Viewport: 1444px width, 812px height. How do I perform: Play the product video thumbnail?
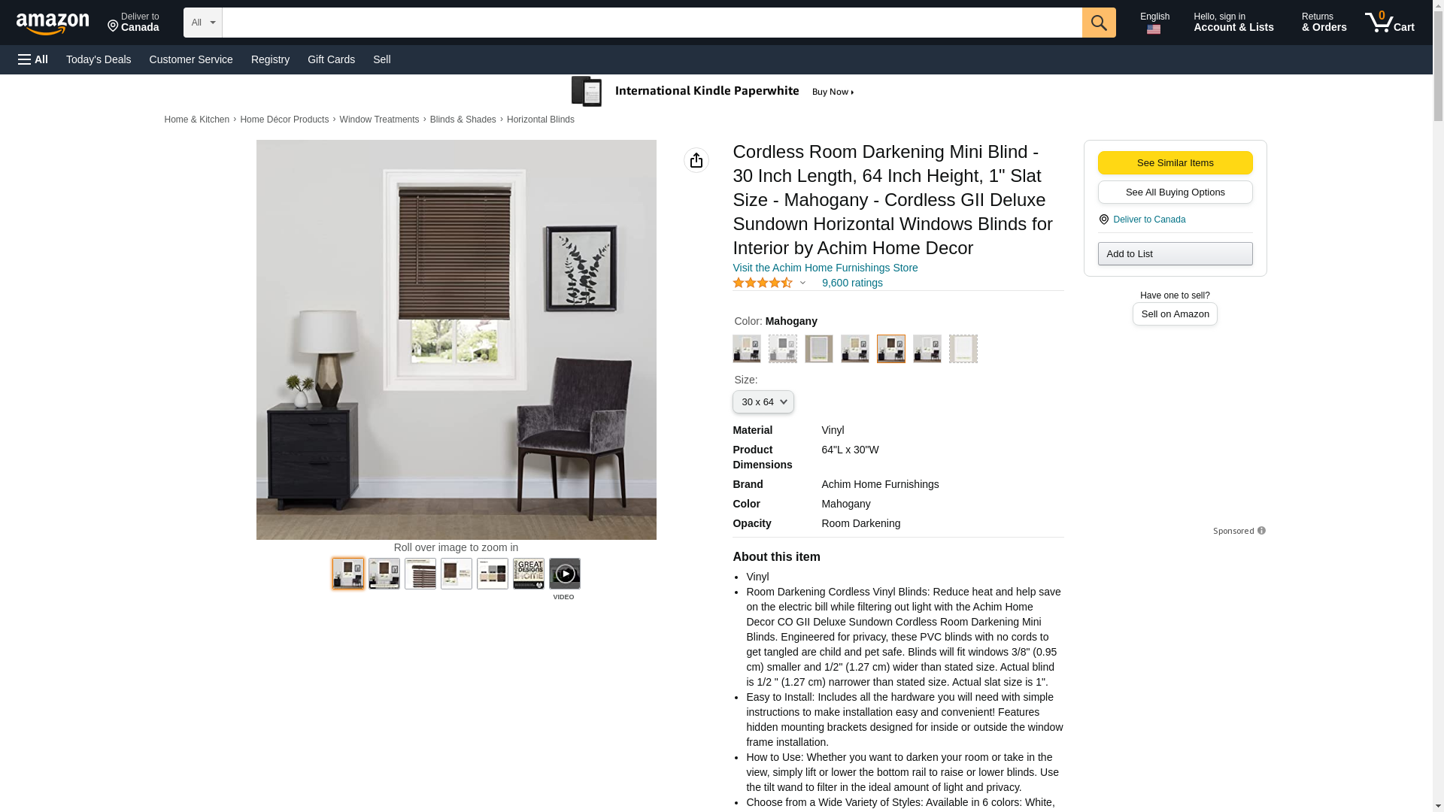(x=565, y=574)
